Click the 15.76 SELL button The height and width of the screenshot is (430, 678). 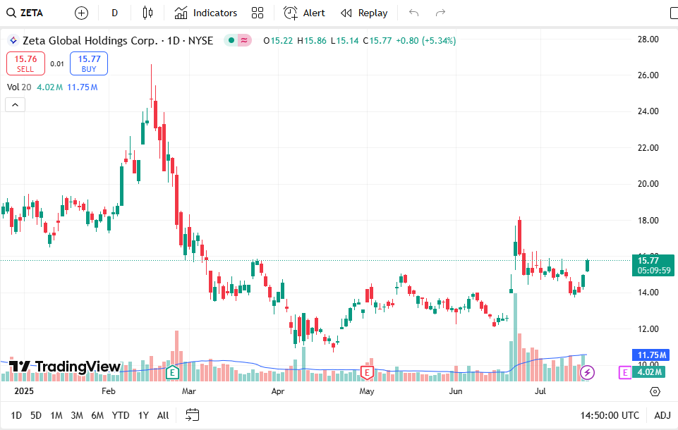[x=25, y=63]
